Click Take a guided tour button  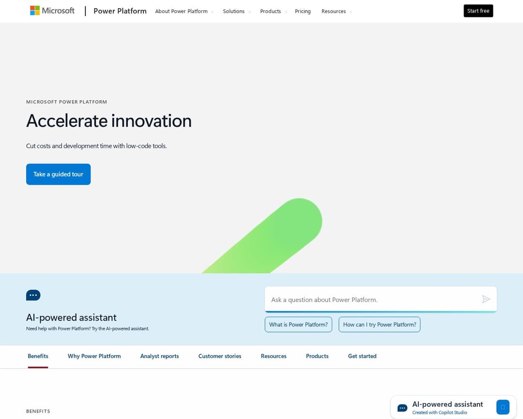[x=59, y=174]
